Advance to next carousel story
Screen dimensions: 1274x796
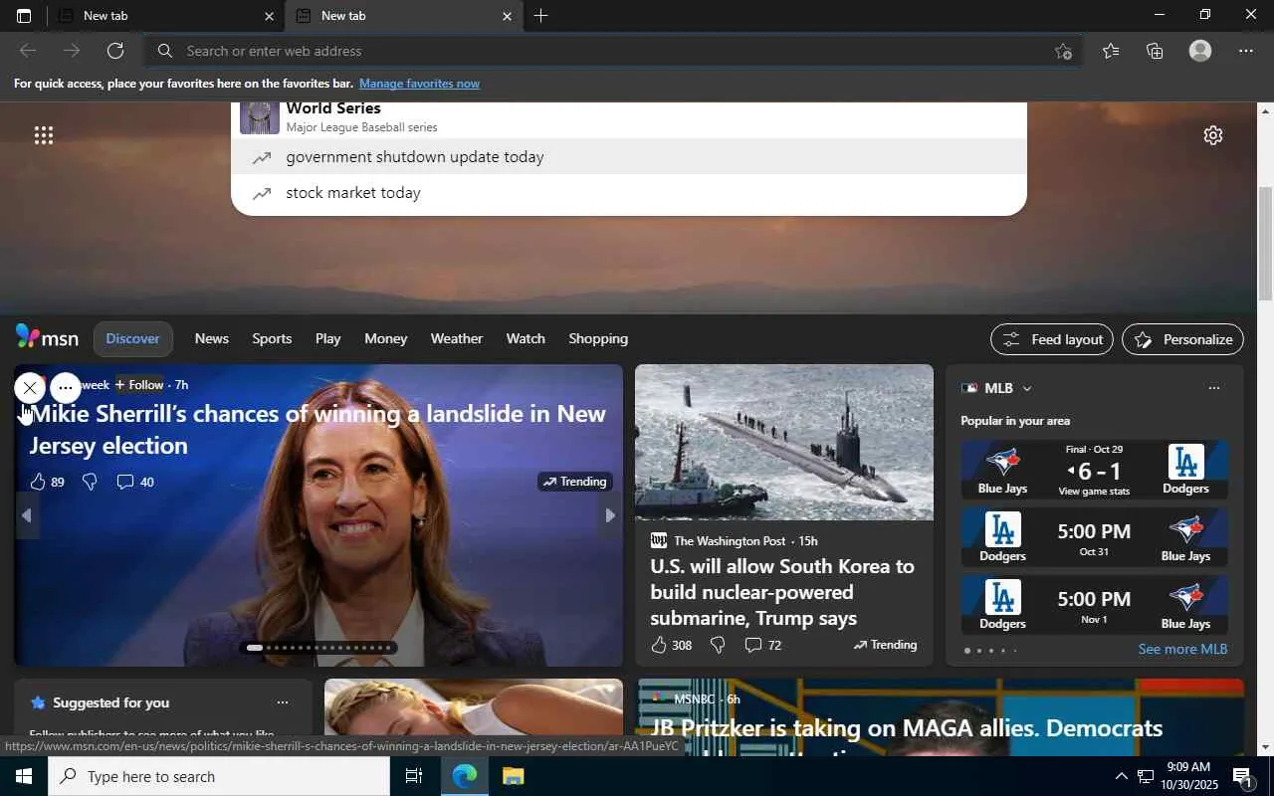[610, 515]
